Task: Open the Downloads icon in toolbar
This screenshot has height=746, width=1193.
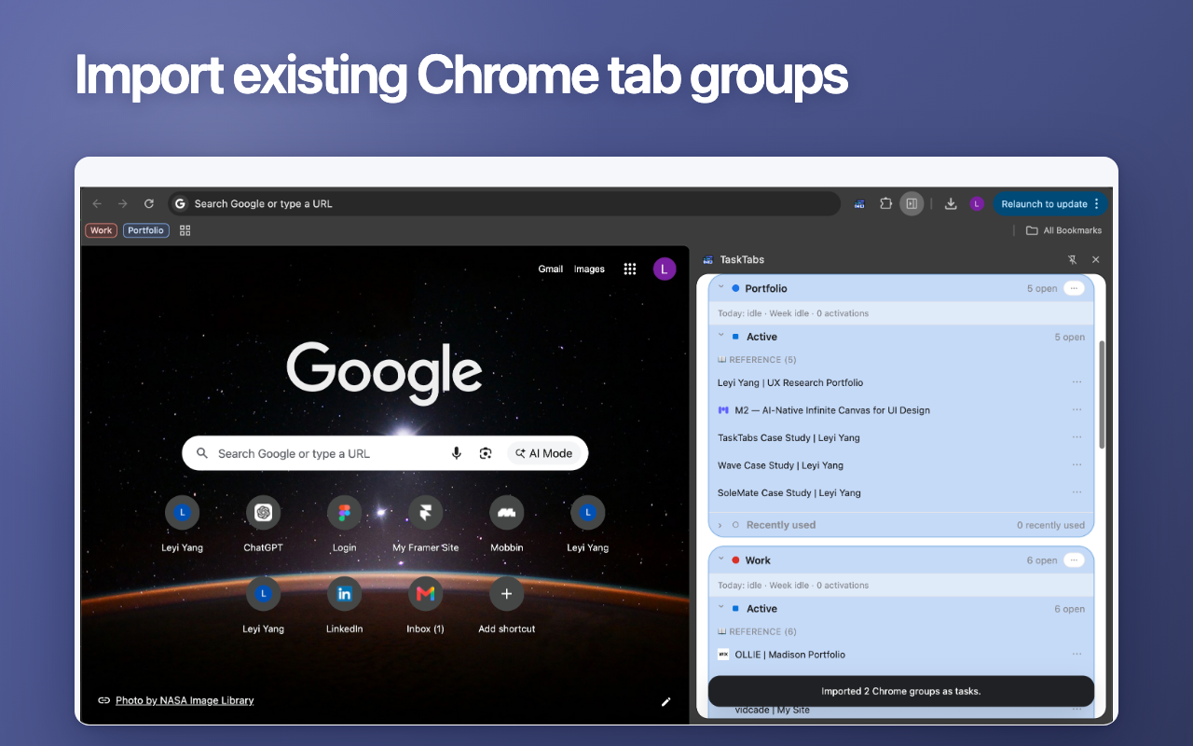Action: (x=951, y=203)
